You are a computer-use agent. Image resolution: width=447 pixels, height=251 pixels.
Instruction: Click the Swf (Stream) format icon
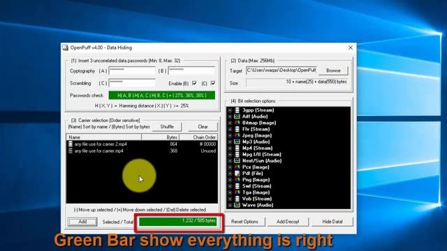pyautogui.click(x=237, y=186)
